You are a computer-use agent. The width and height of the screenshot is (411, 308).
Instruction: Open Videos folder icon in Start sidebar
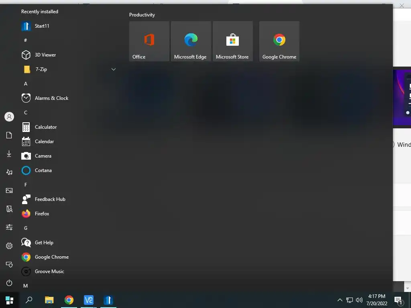(x=9, y=209)
